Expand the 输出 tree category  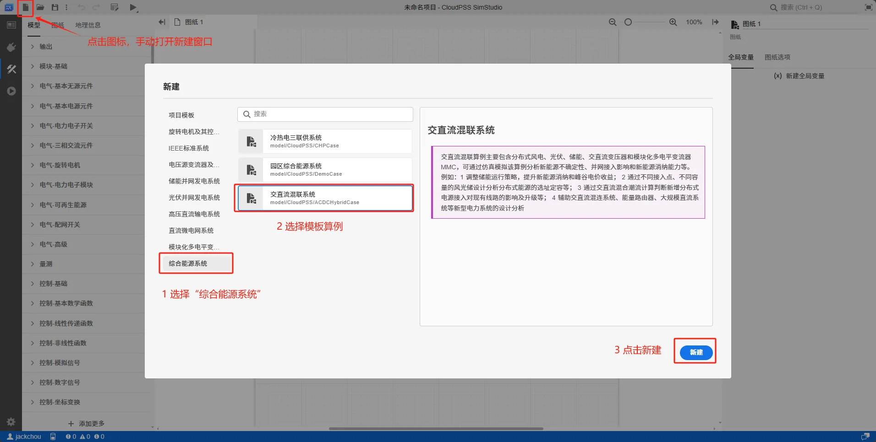point(86,47)
